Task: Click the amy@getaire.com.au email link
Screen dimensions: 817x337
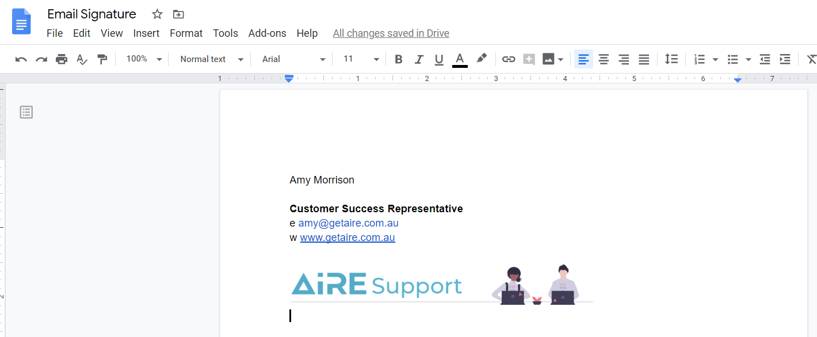Action: click(x=348, y=223)
